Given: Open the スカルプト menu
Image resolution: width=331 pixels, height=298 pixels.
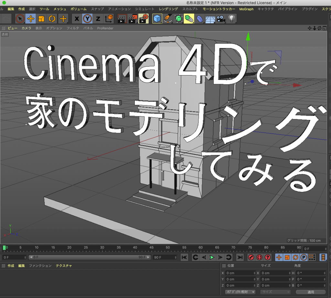Looking at the screenshot, I should (x=190, y=9).
